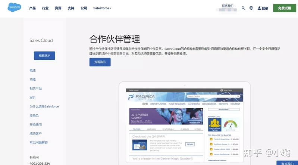This screenshot has width=298, height=165.
Task: Click the Salesforce cloud logo
Action: pyautogui.click(x=14, y=7)
